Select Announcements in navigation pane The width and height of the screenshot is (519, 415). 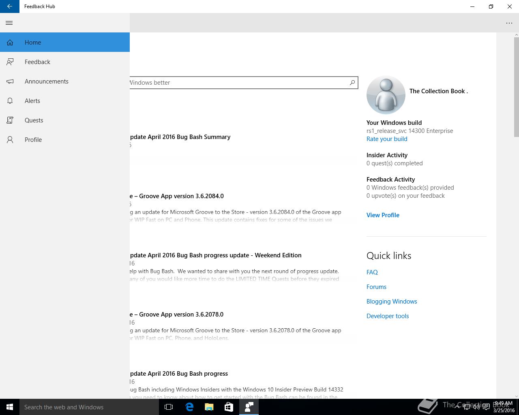coord(65,81)
